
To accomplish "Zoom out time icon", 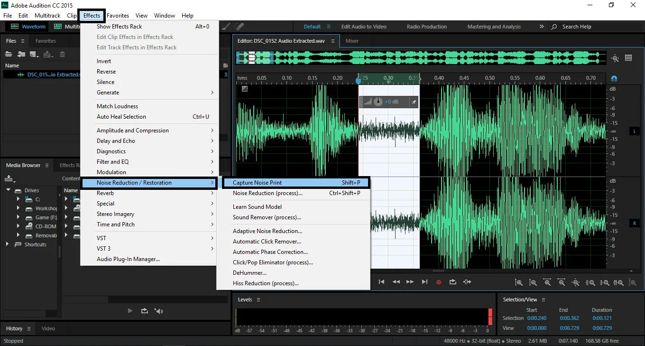I will [x=562, y=282].
